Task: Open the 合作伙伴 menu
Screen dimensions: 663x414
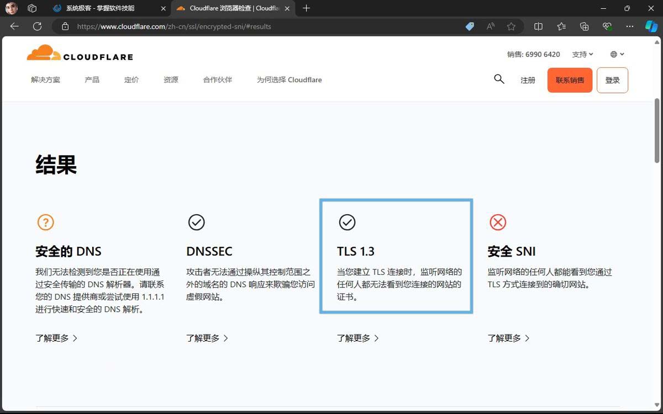Action: [218, 80]
